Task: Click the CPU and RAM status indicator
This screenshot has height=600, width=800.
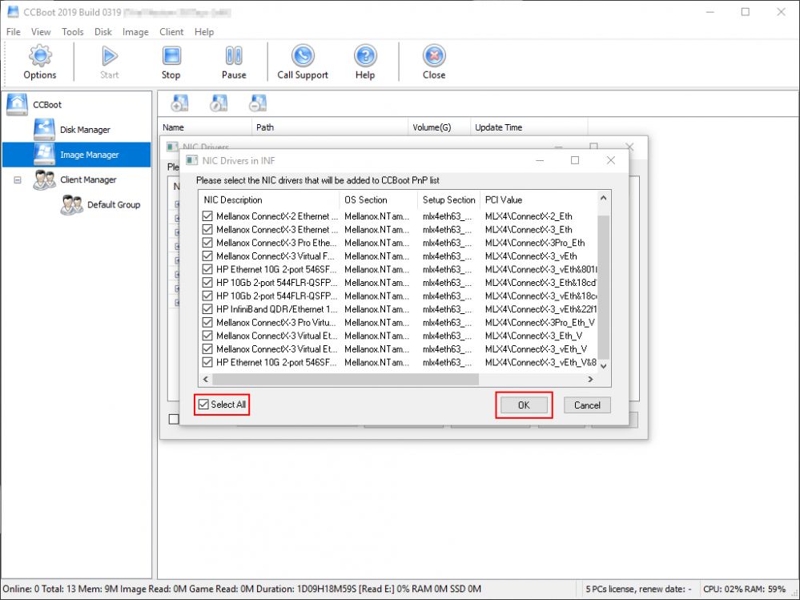Action: click(x=744, y=589)
